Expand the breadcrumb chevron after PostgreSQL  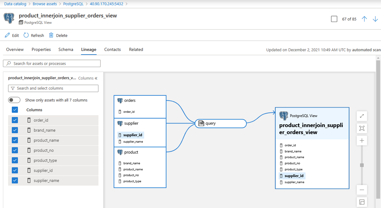86,4
